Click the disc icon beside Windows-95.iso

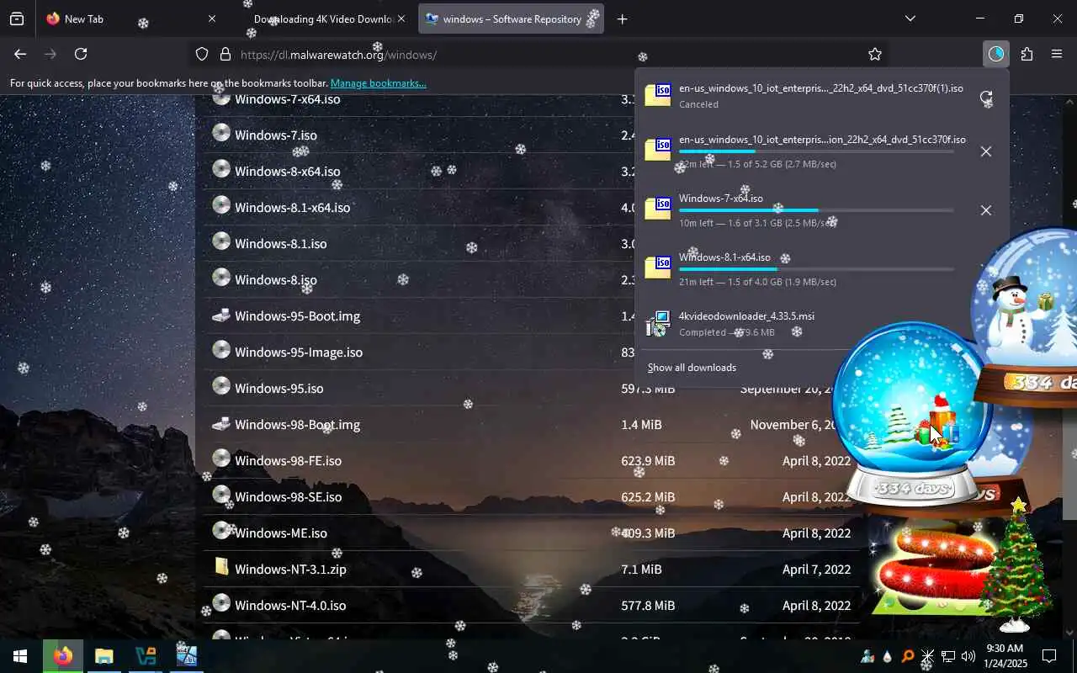(221, 387)
